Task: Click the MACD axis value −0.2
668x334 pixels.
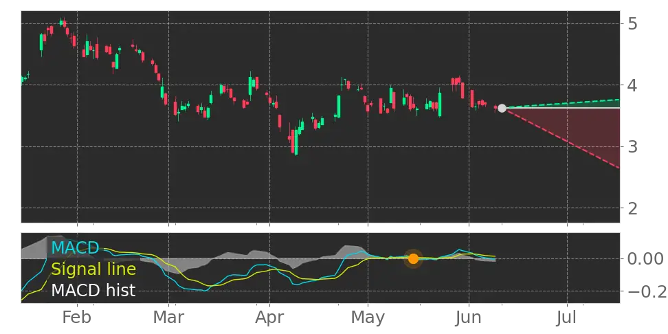Action: [x=646, y=291]
